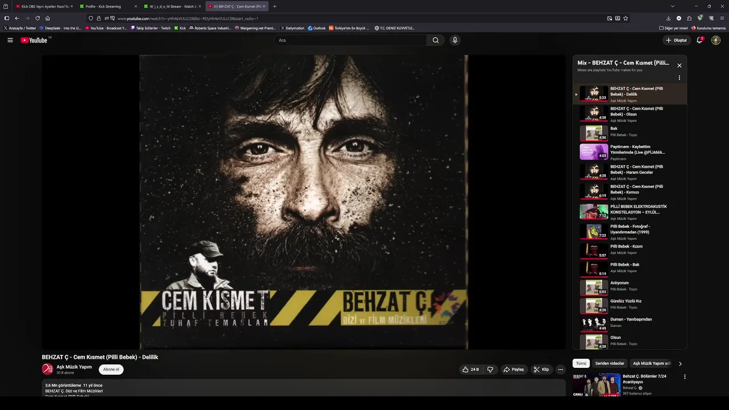Screen dimensions: 729x410
Task: Toggle the browser sidebar icon
Action: click(6, 18)
